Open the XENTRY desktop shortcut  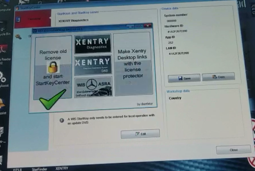[62, 168]
